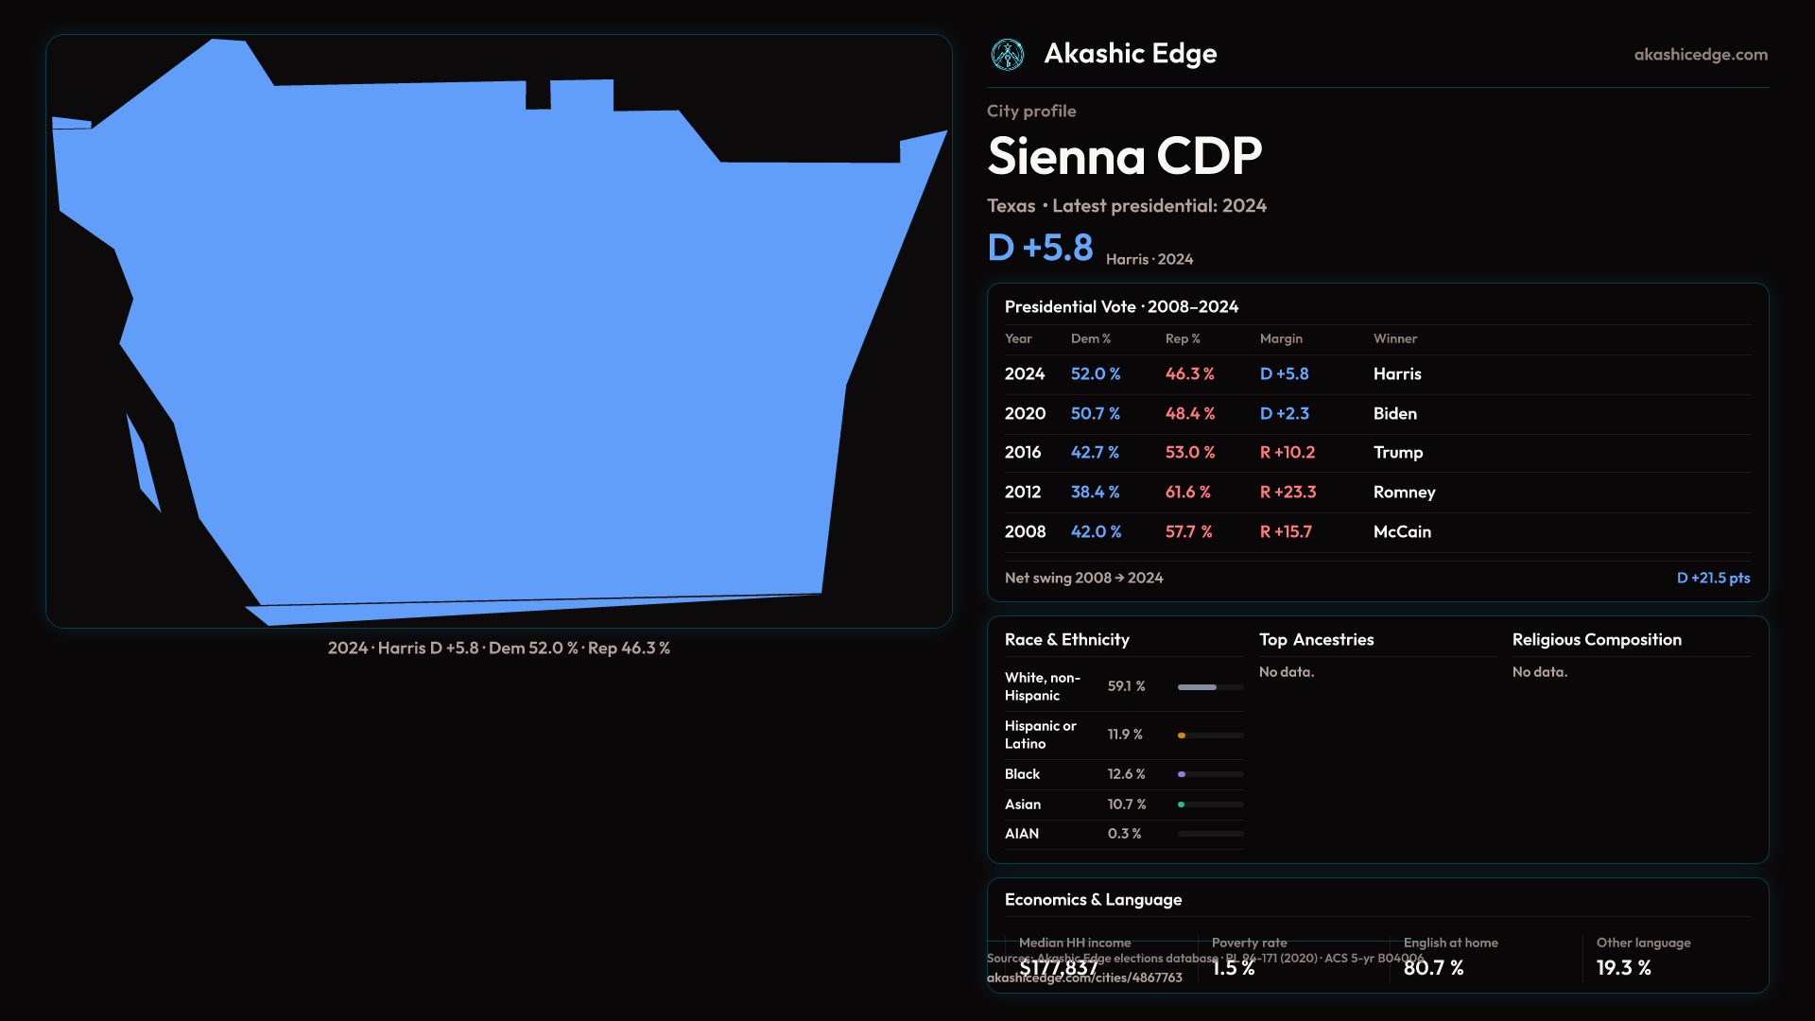This screenshot has width=1815, height=1021.
Task: Open the akashicedge.com link in header
Action: tap(1700, 55)
